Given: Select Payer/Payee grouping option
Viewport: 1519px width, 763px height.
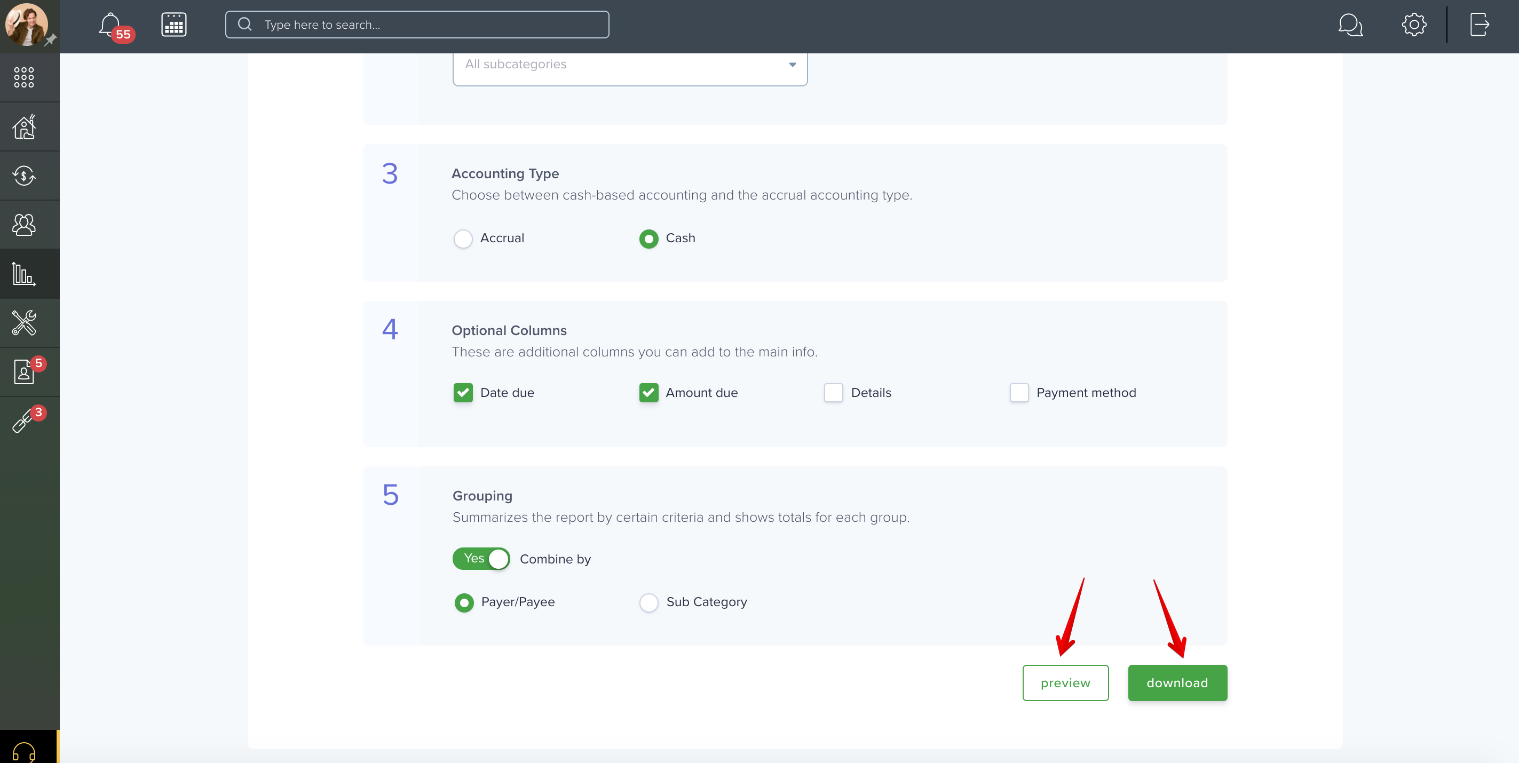Looking at the screenshot, I should (x=464, y=602).
